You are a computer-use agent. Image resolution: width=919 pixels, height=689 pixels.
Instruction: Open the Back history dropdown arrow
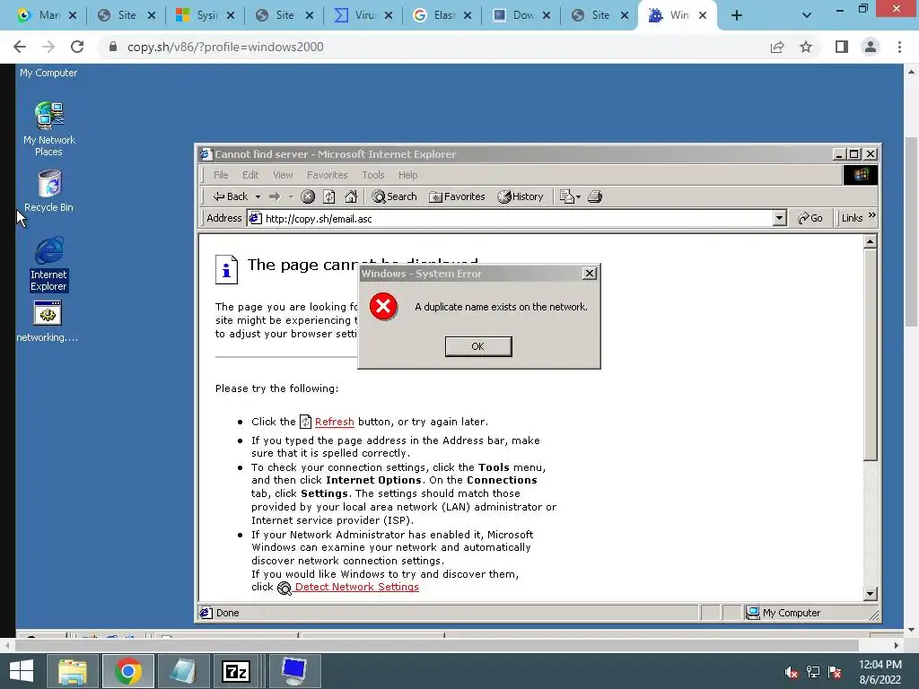(258, 196)
